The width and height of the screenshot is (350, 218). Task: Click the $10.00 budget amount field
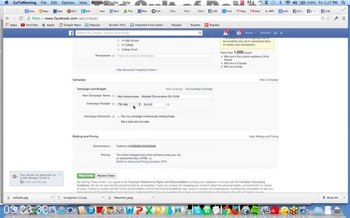point(154,104)
